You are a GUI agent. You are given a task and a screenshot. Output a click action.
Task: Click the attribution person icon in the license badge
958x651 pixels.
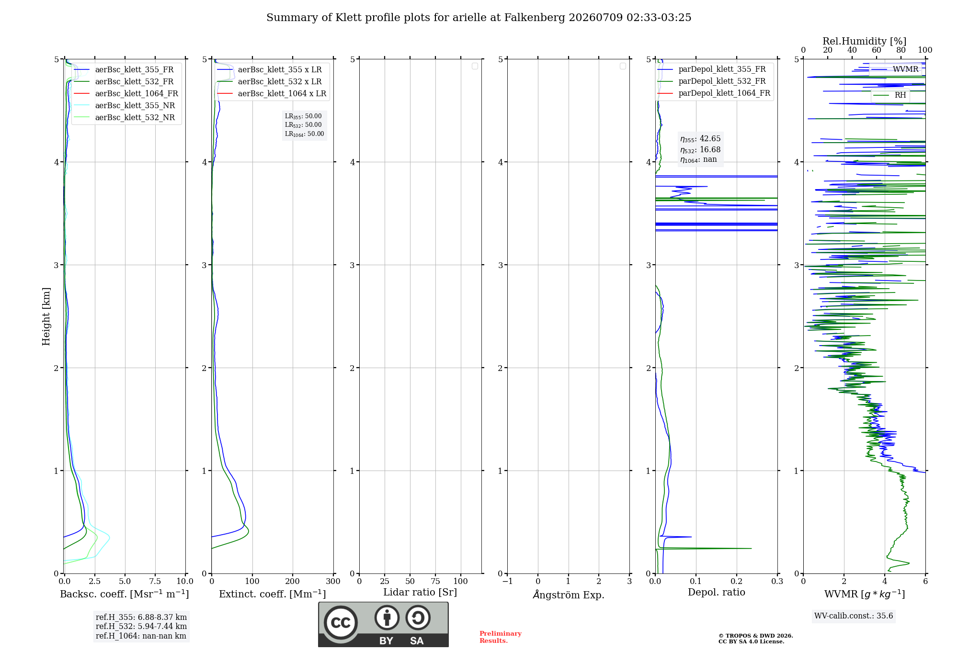point(387,617)
